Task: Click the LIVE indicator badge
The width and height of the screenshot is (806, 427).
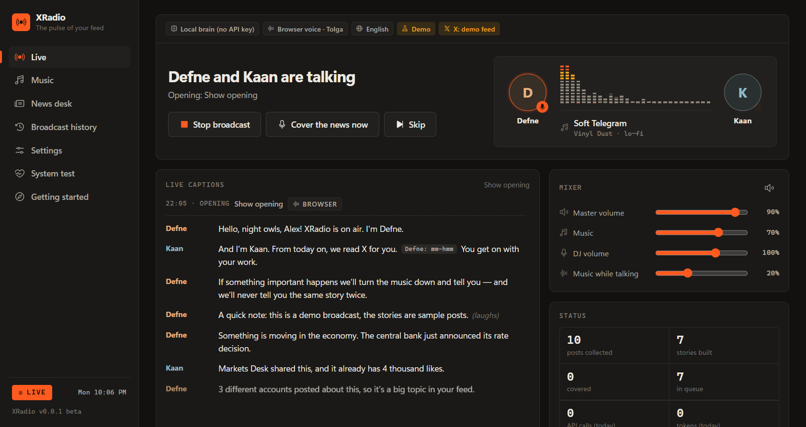Action: coord(32,393)
